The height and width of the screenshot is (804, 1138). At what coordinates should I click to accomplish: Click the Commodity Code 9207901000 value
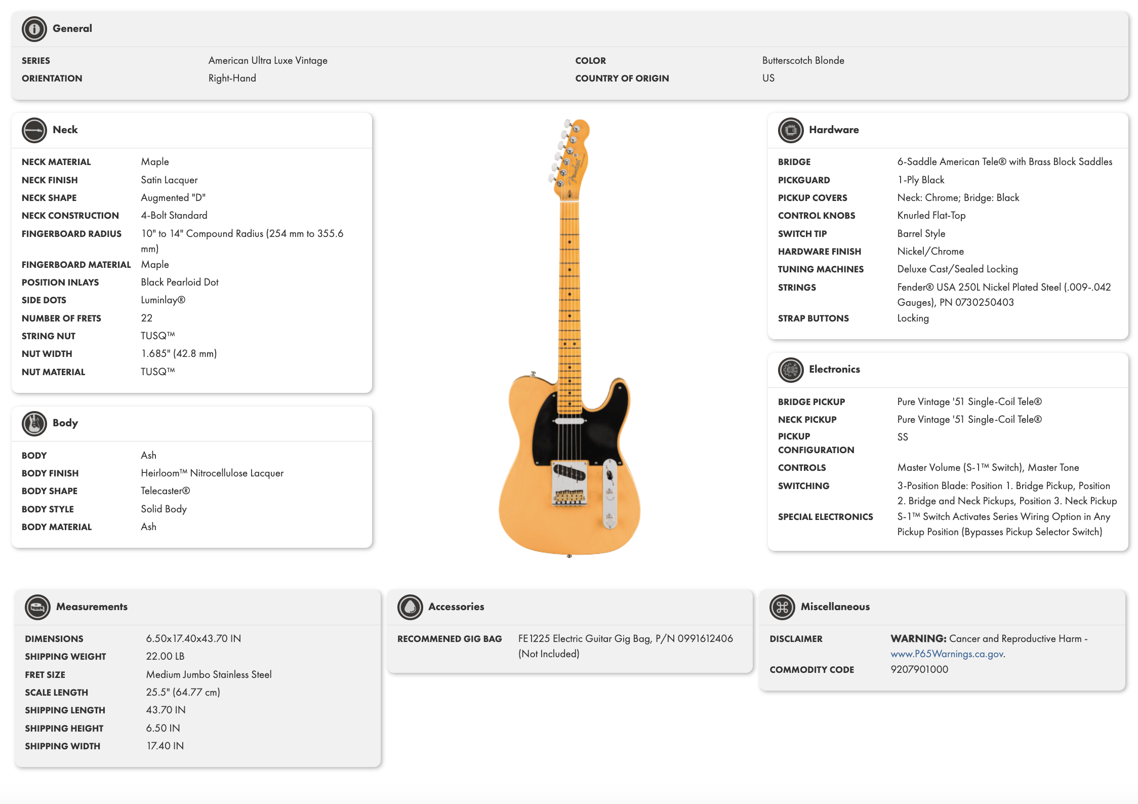[919, 669]
